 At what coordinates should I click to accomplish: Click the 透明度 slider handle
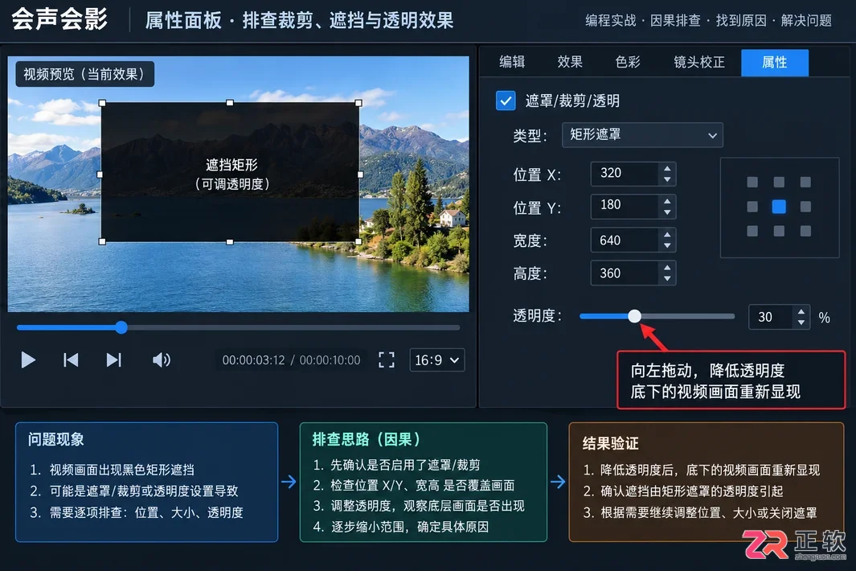pyautogui.click(x=634, y=316)
